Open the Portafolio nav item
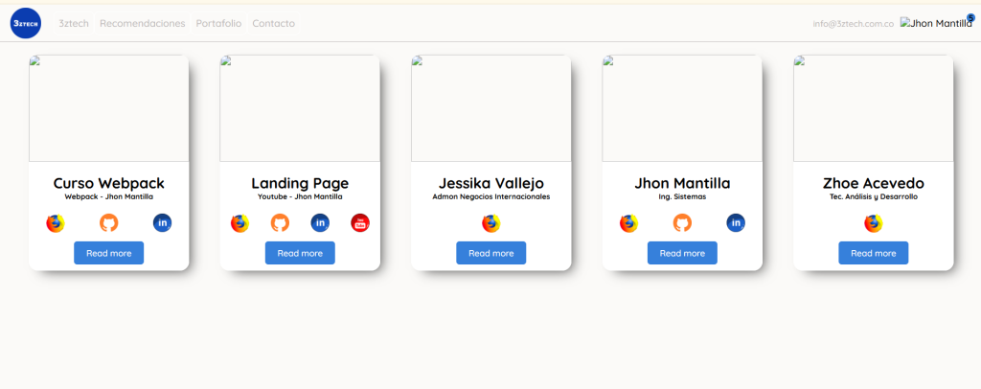Viewport: 981px width, 389px height. point(218,24)
